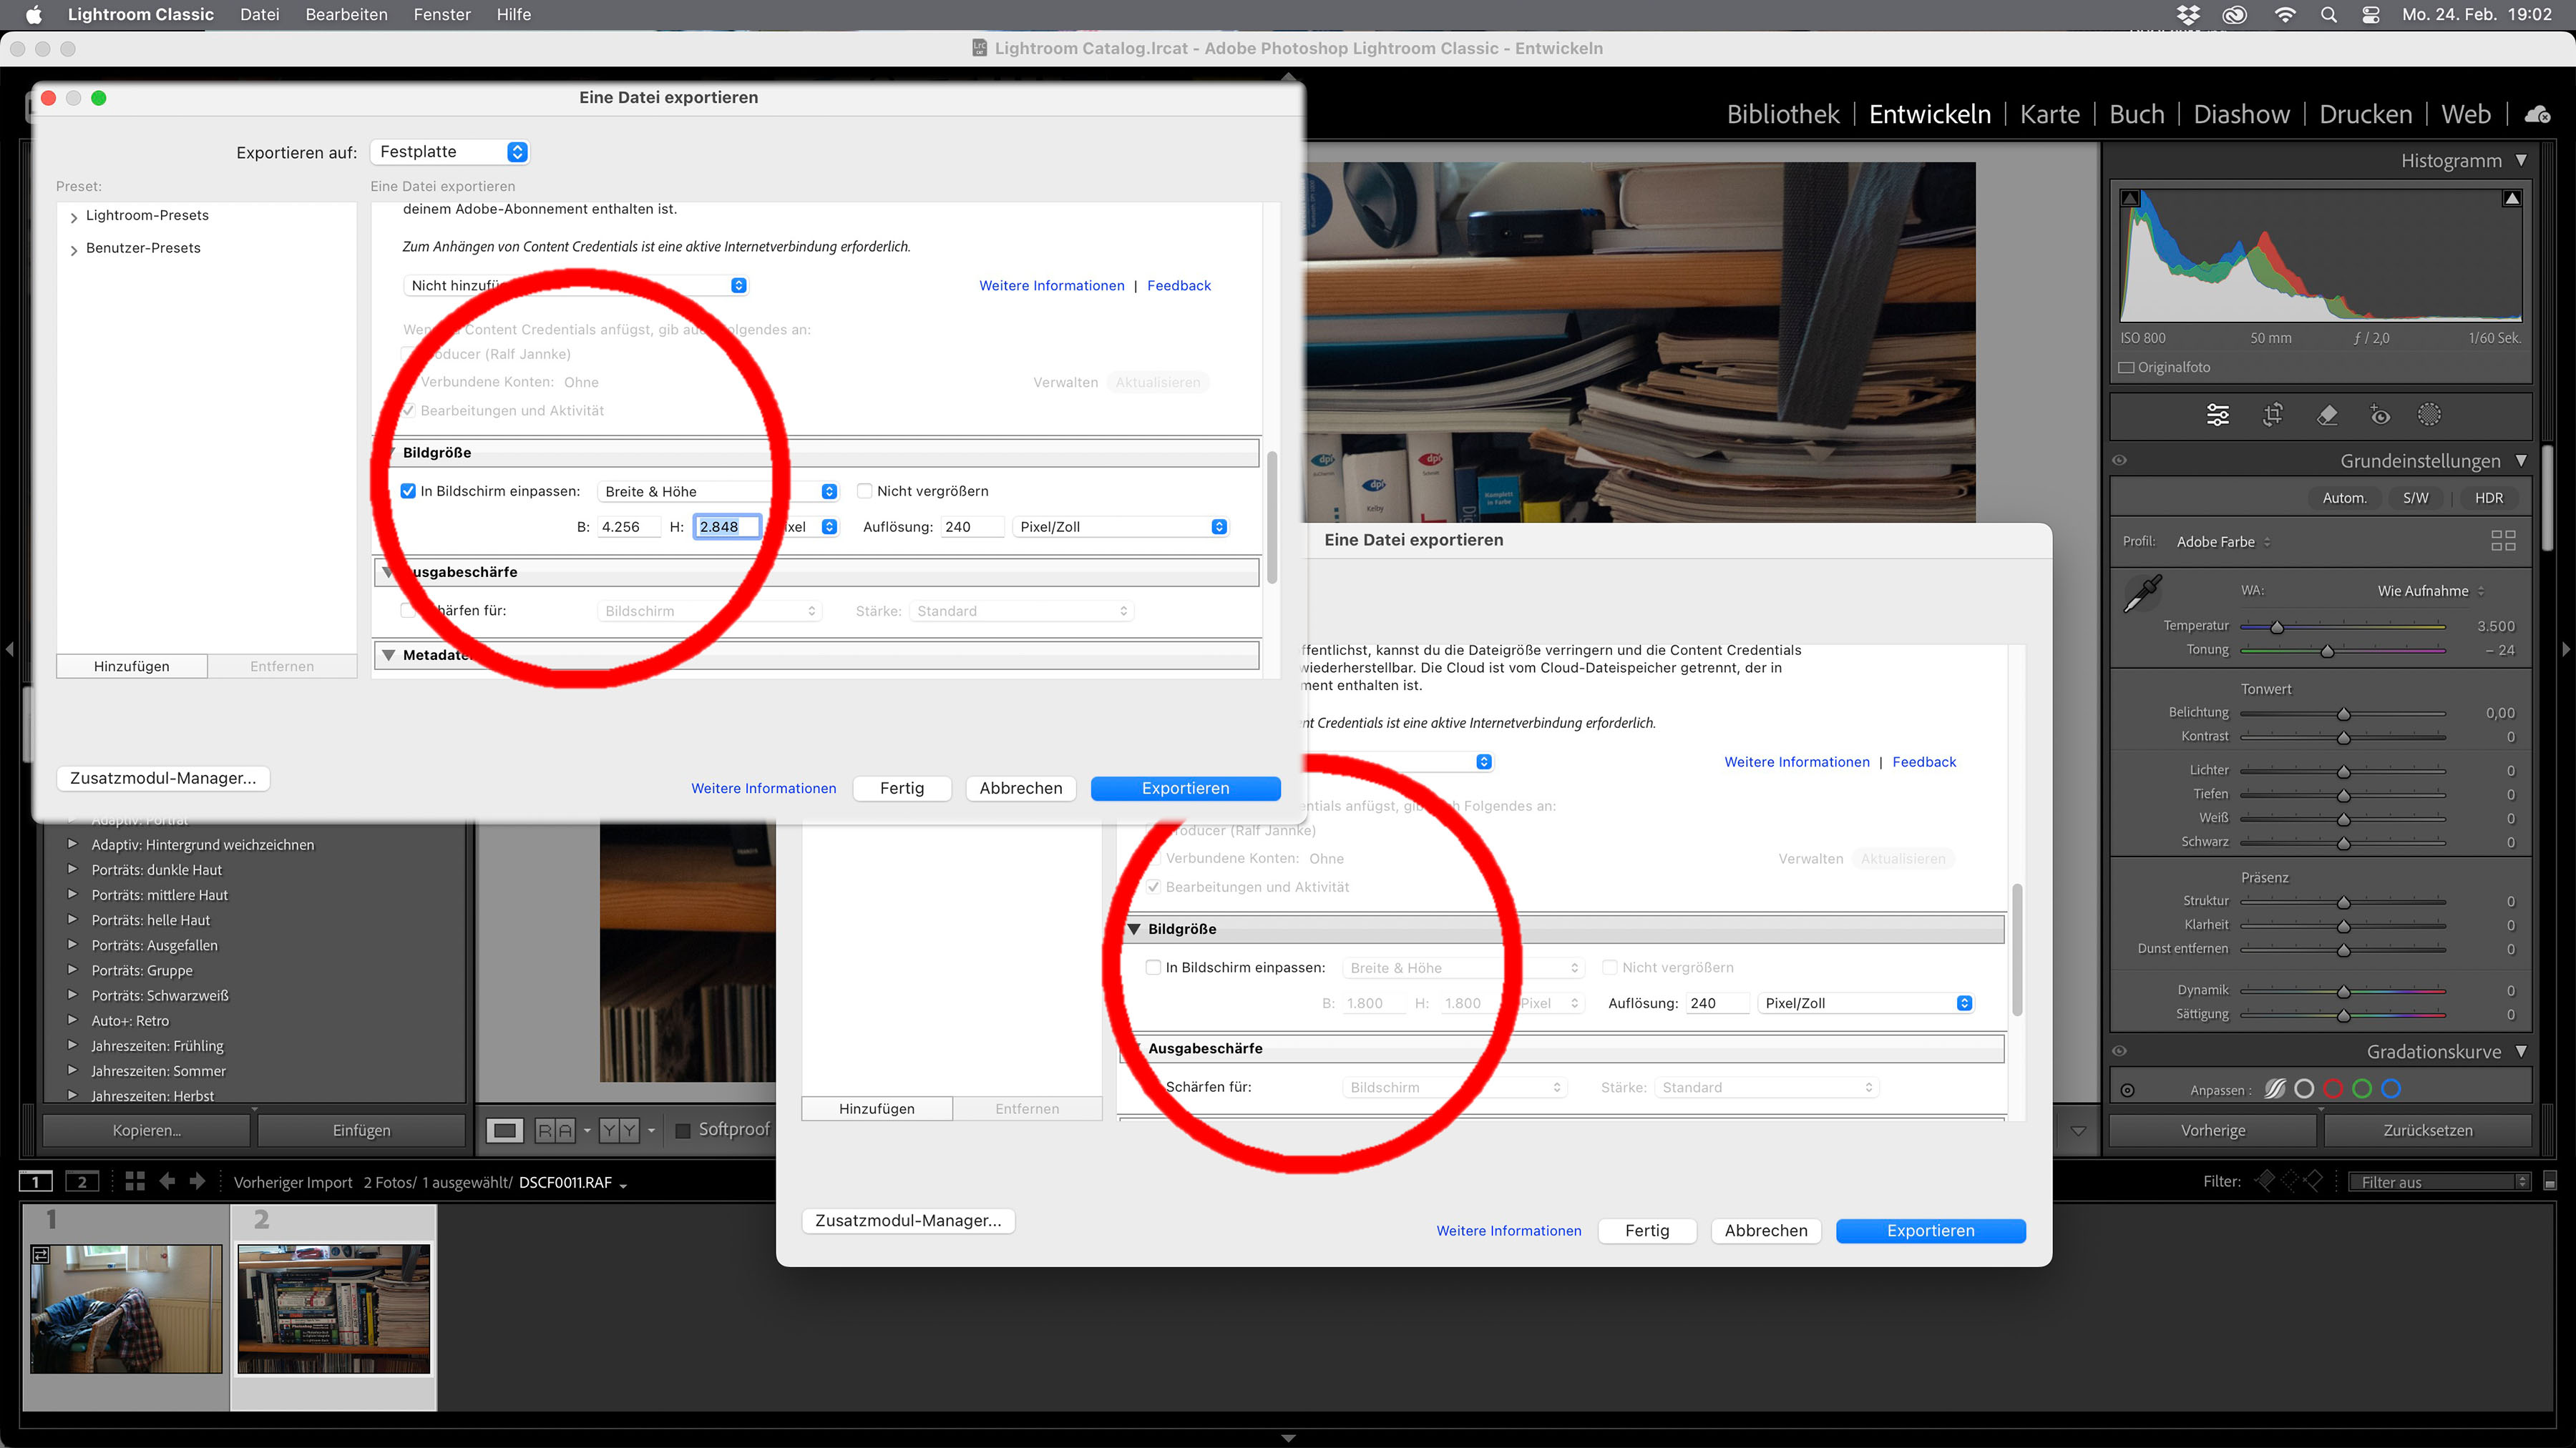Click Exportieren in the front export window

[1185, 789]
